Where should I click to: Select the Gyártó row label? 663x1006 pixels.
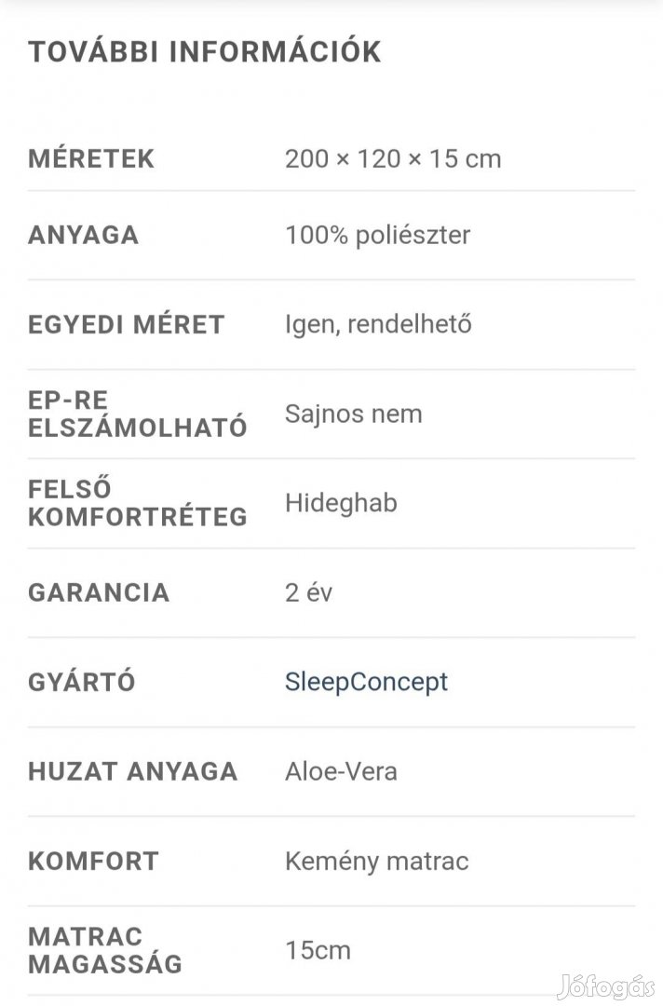click(82, 682)
